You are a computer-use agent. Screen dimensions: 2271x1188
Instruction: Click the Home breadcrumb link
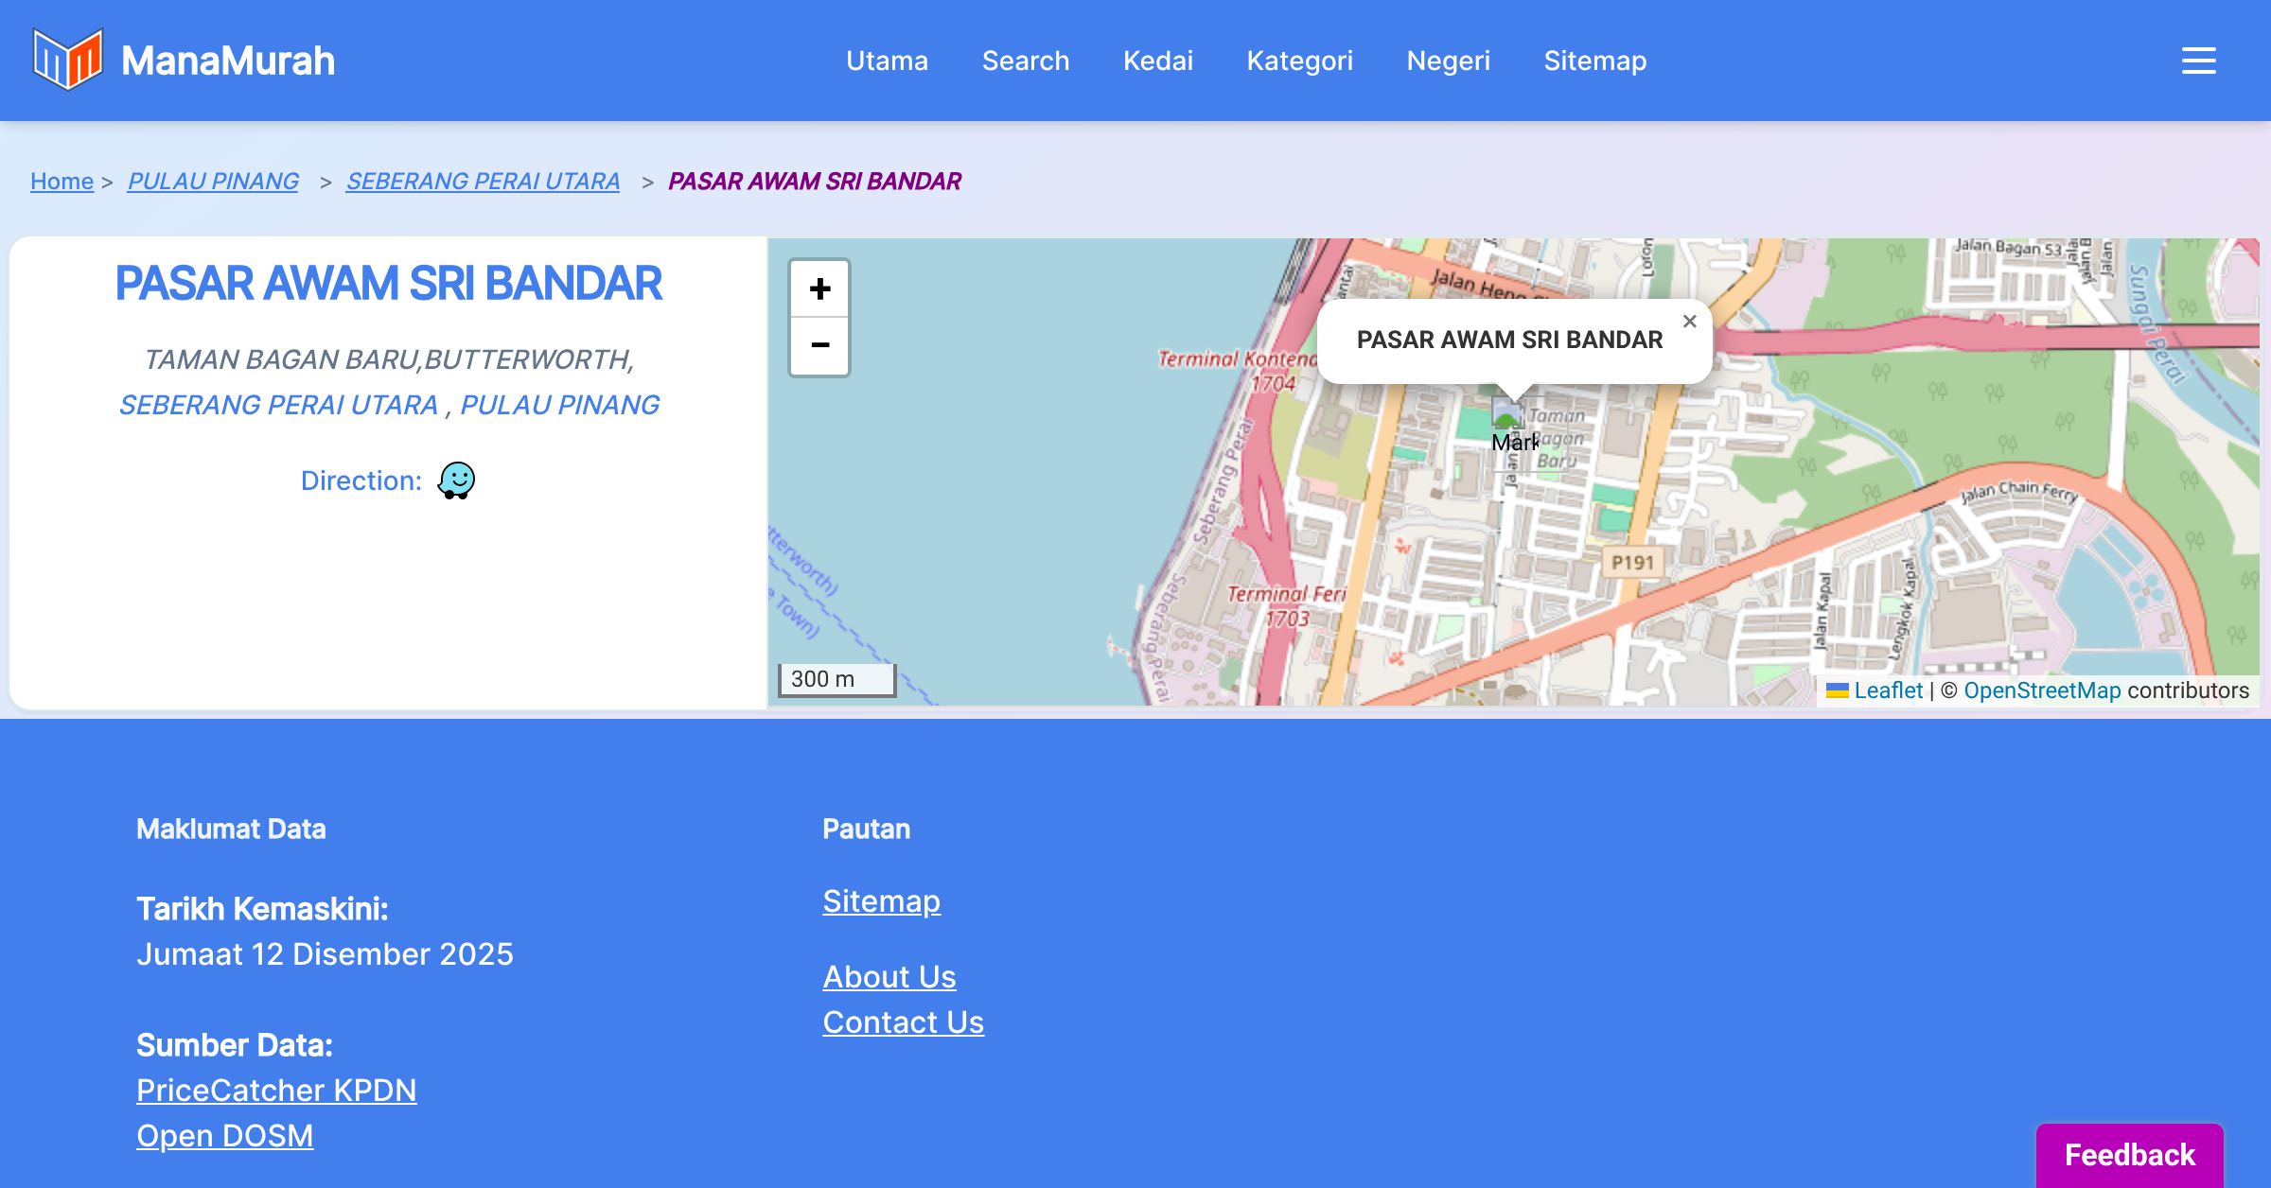click(62, 181)
